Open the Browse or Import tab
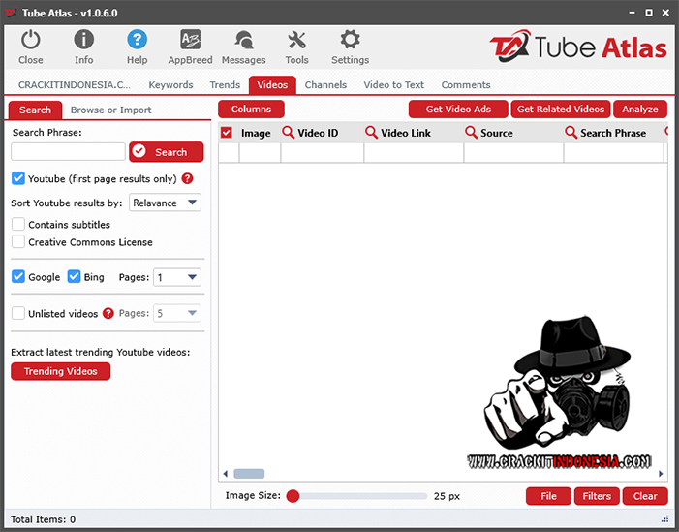This screenshot has height=532, width=679. click(x=110, y=110)
